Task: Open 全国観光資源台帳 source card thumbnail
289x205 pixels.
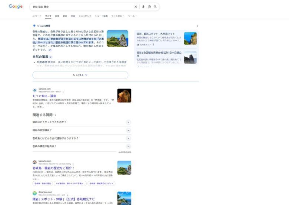Action: (x=190, y=58)
